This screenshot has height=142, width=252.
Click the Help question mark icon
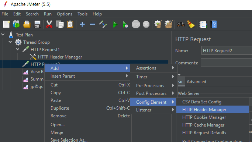214,25
